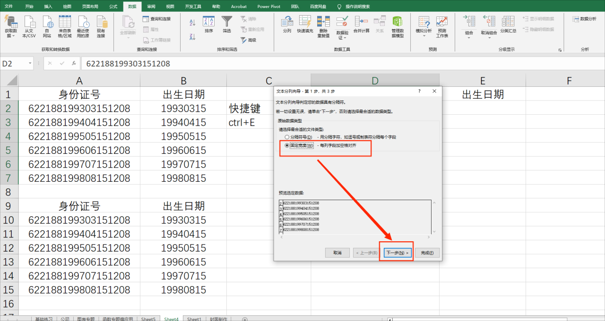Open 管理数据模型 data model

(x=398, y=26)
